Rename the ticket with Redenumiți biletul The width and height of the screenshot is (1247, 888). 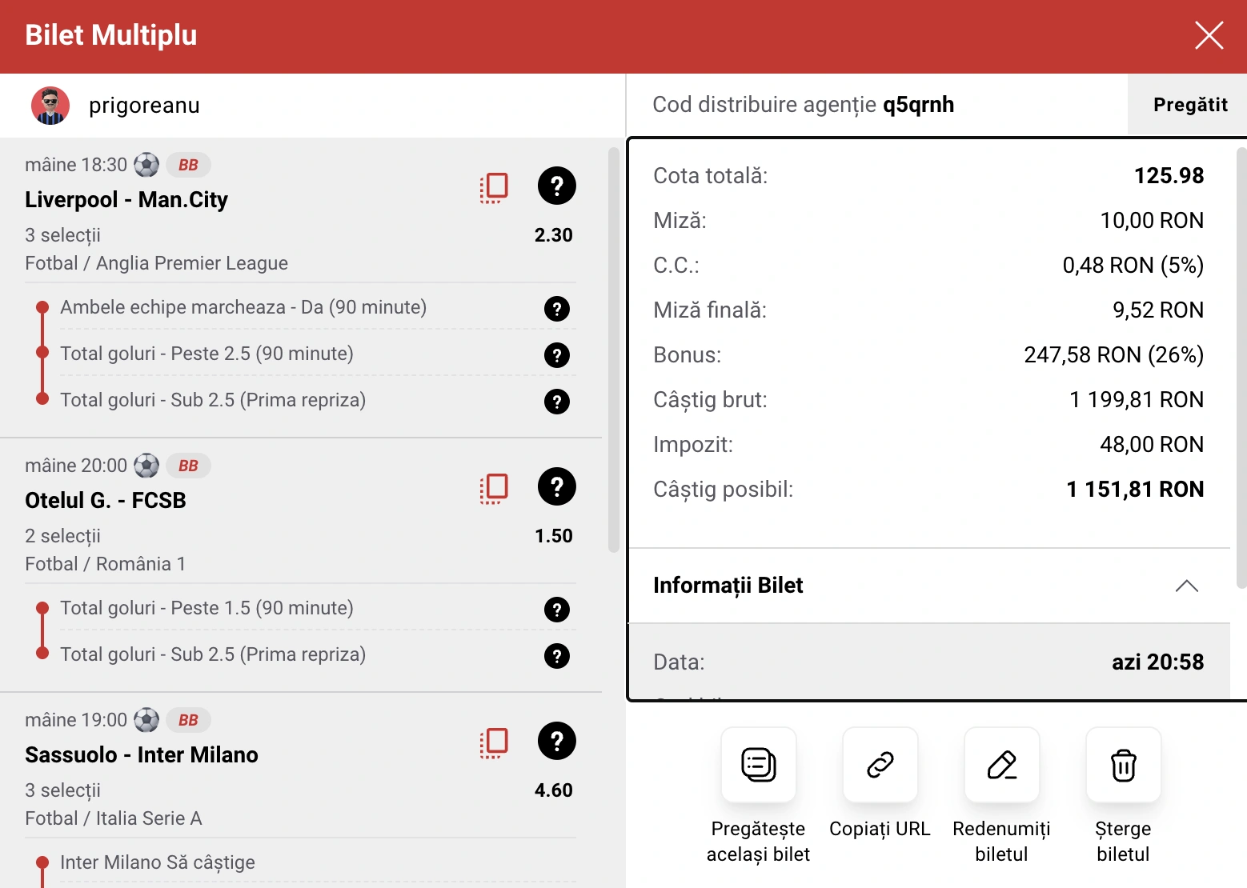tap(1001, 765)
